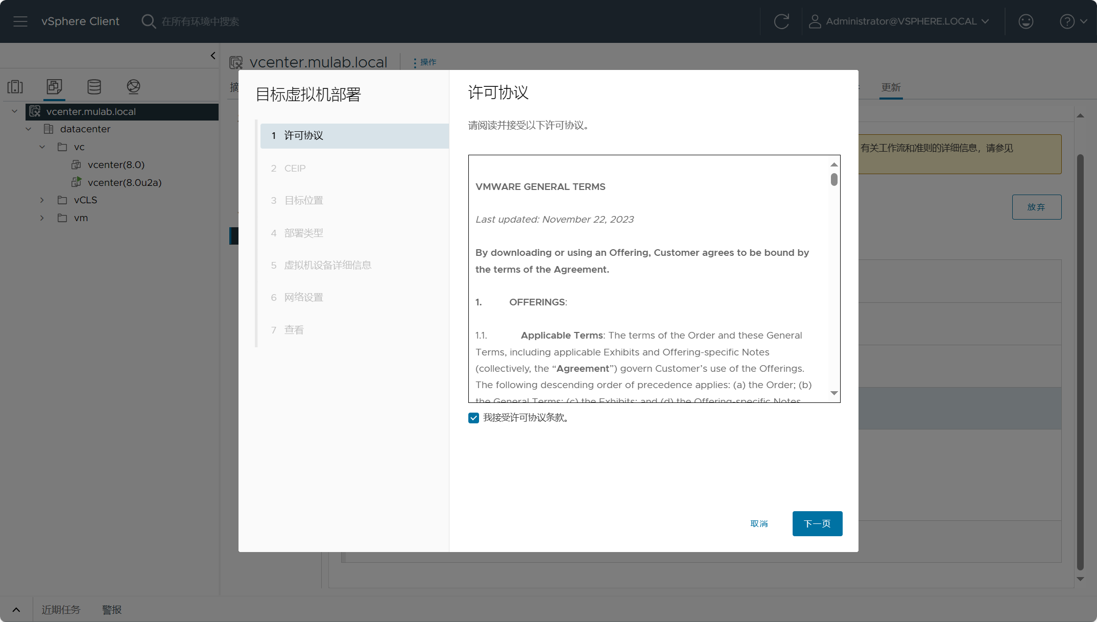Select wizard step 4 部署类型
This screenshot has width=1097, height=622.
tap(354, 233)
